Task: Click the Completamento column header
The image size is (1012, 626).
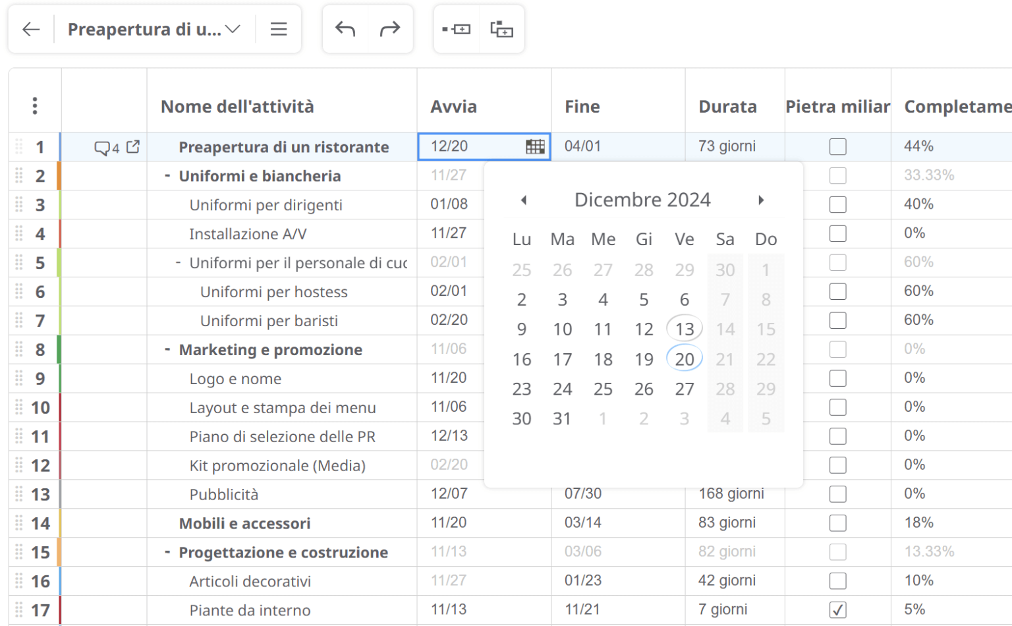Action: tap(957, 106)
